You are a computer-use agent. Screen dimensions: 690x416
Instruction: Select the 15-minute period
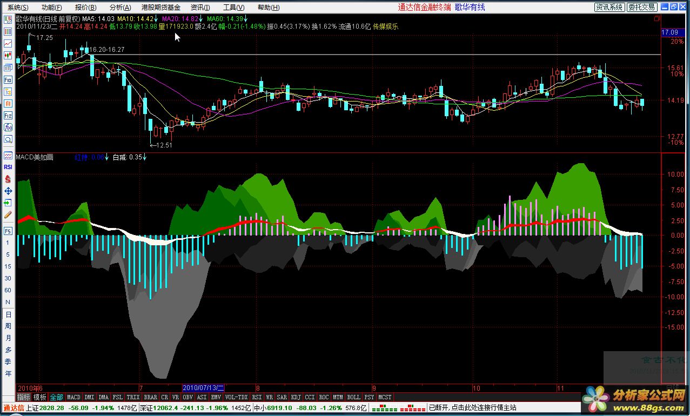coord(8,267)
